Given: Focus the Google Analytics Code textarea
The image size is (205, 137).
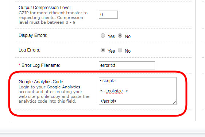Looking at the screenshot, I should click(x=138, y=91).
